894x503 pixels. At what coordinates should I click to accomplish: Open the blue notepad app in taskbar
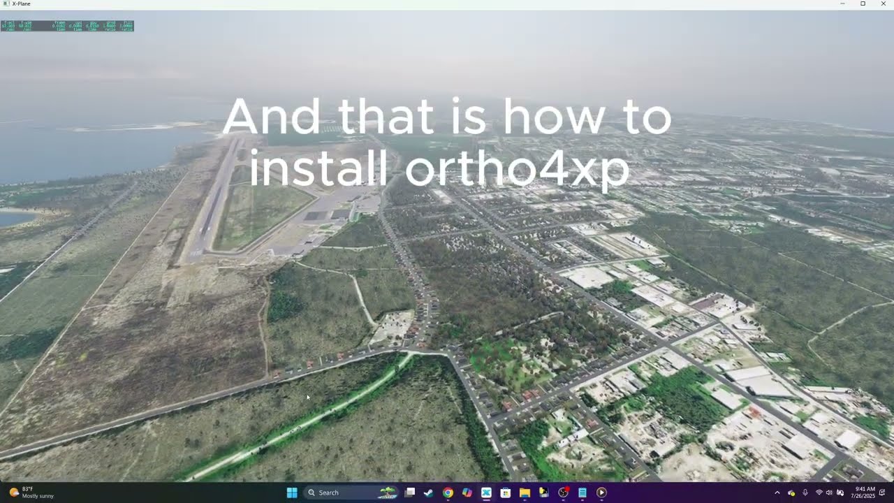[582, 493]
